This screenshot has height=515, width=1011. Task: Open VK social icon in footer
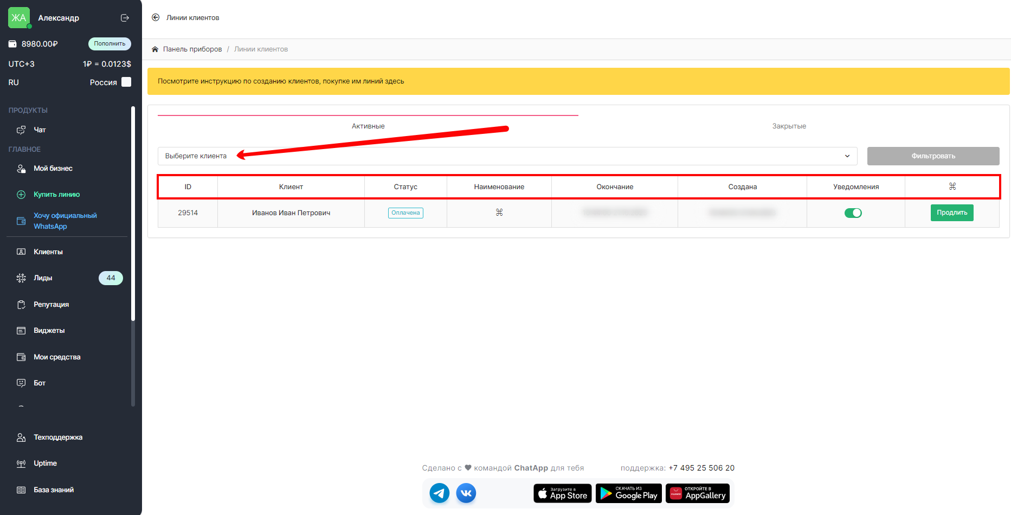466,493
